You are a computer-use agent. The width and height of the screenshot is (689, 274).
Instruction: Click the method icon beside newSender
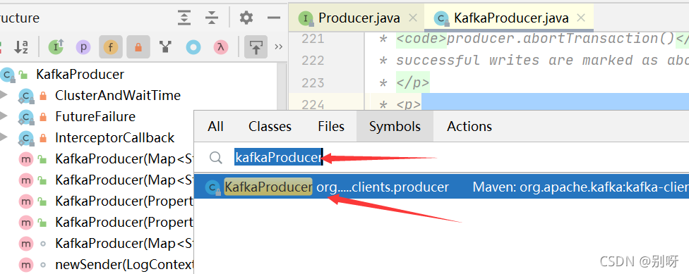(26, 264)
